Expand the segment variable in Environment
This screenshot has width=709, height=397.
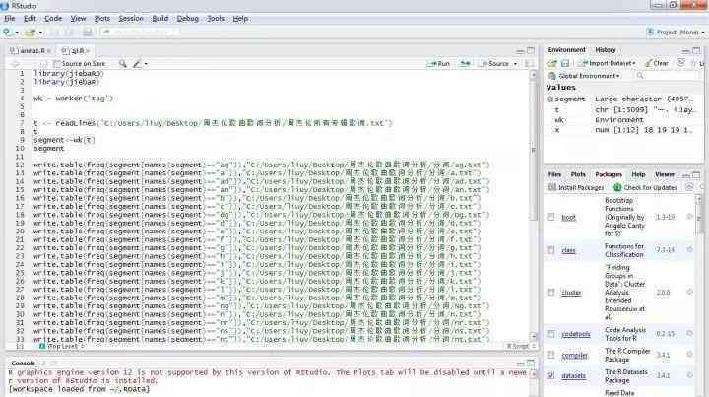(x=549, y=99)
